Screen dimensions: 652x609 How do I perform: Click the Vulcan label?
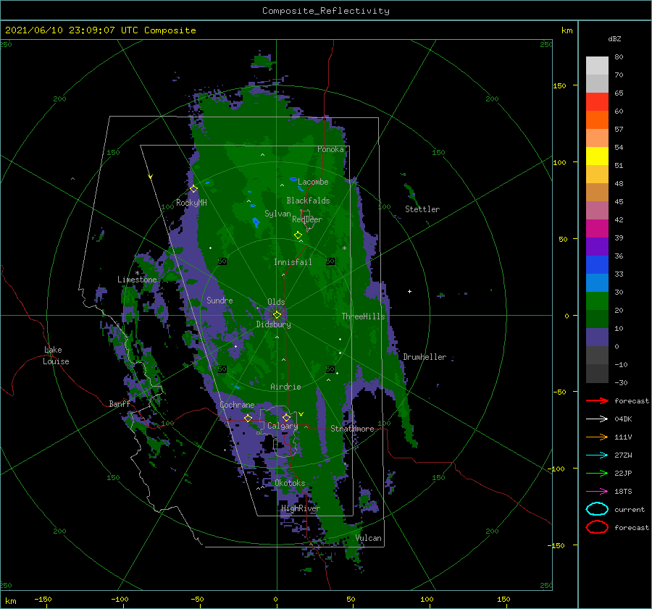369,538
